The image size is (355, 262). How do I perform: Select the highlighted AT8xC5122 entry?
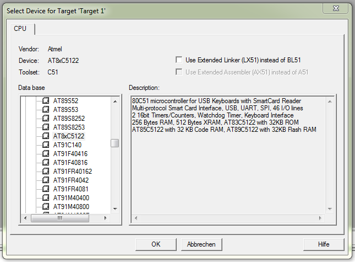(69, 136)
